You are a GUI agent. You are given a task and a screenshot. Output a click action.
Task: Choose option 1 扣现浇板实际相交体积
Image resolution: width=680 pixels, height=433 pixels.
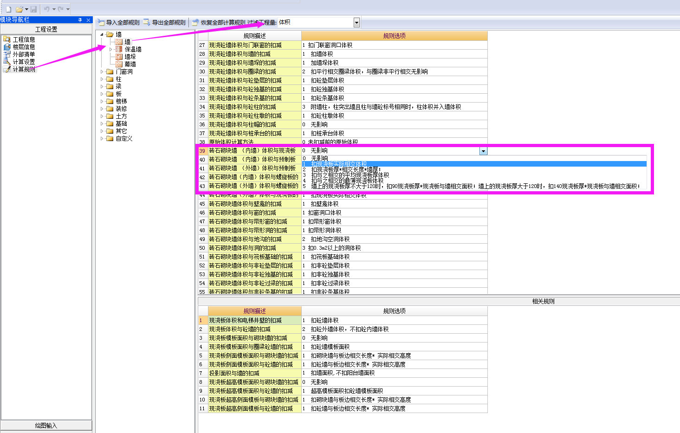[x=474, y=164]
